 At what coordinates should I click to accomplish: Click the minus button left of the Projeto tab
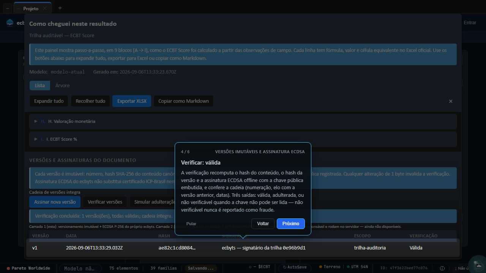[8, 8]
